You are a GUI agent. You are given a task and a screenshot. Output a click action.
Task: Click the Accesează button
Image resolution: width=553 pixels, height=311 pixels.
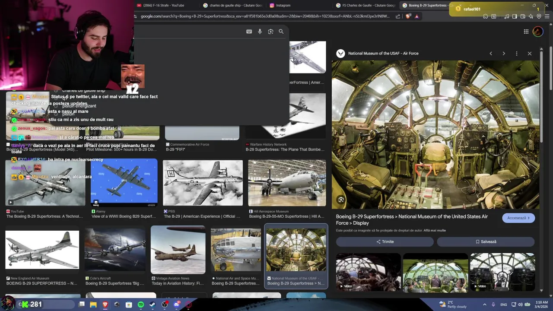pos(518,218)
